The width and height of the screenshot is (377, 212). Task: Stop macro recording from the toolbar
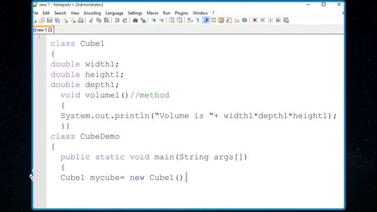263,21
